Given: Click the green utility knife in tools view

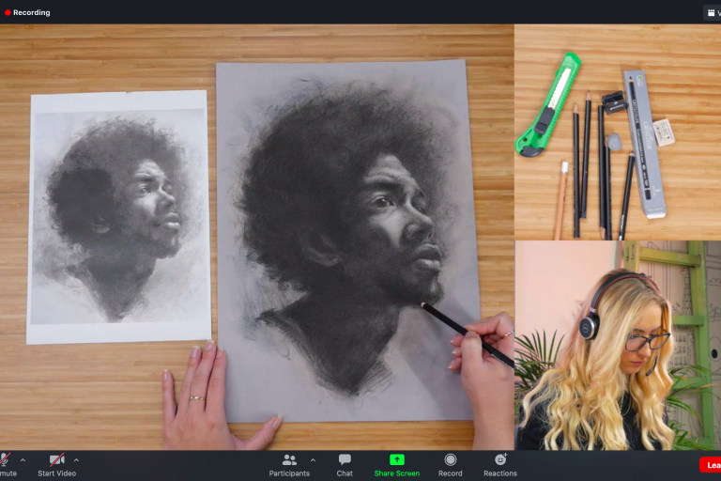Looking at the screenshot, I should (548, 103).
